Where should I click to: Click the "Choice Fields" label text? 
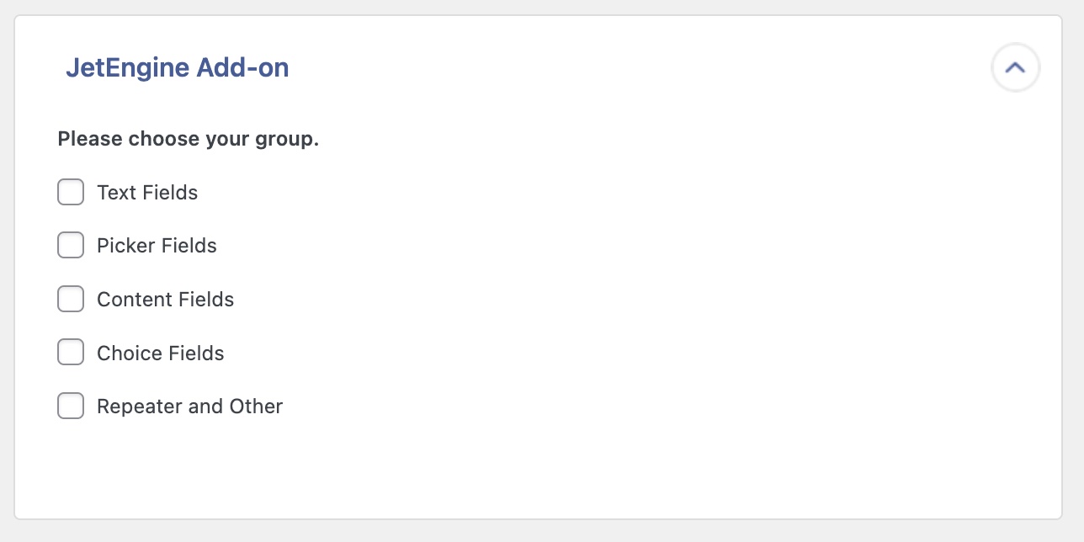click(160, 353)
